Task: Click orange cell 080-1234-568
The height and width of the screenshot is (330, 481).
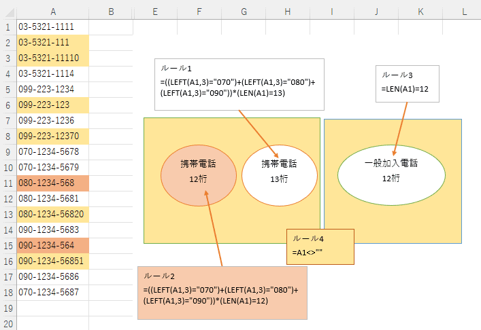Action: (53, 183)
